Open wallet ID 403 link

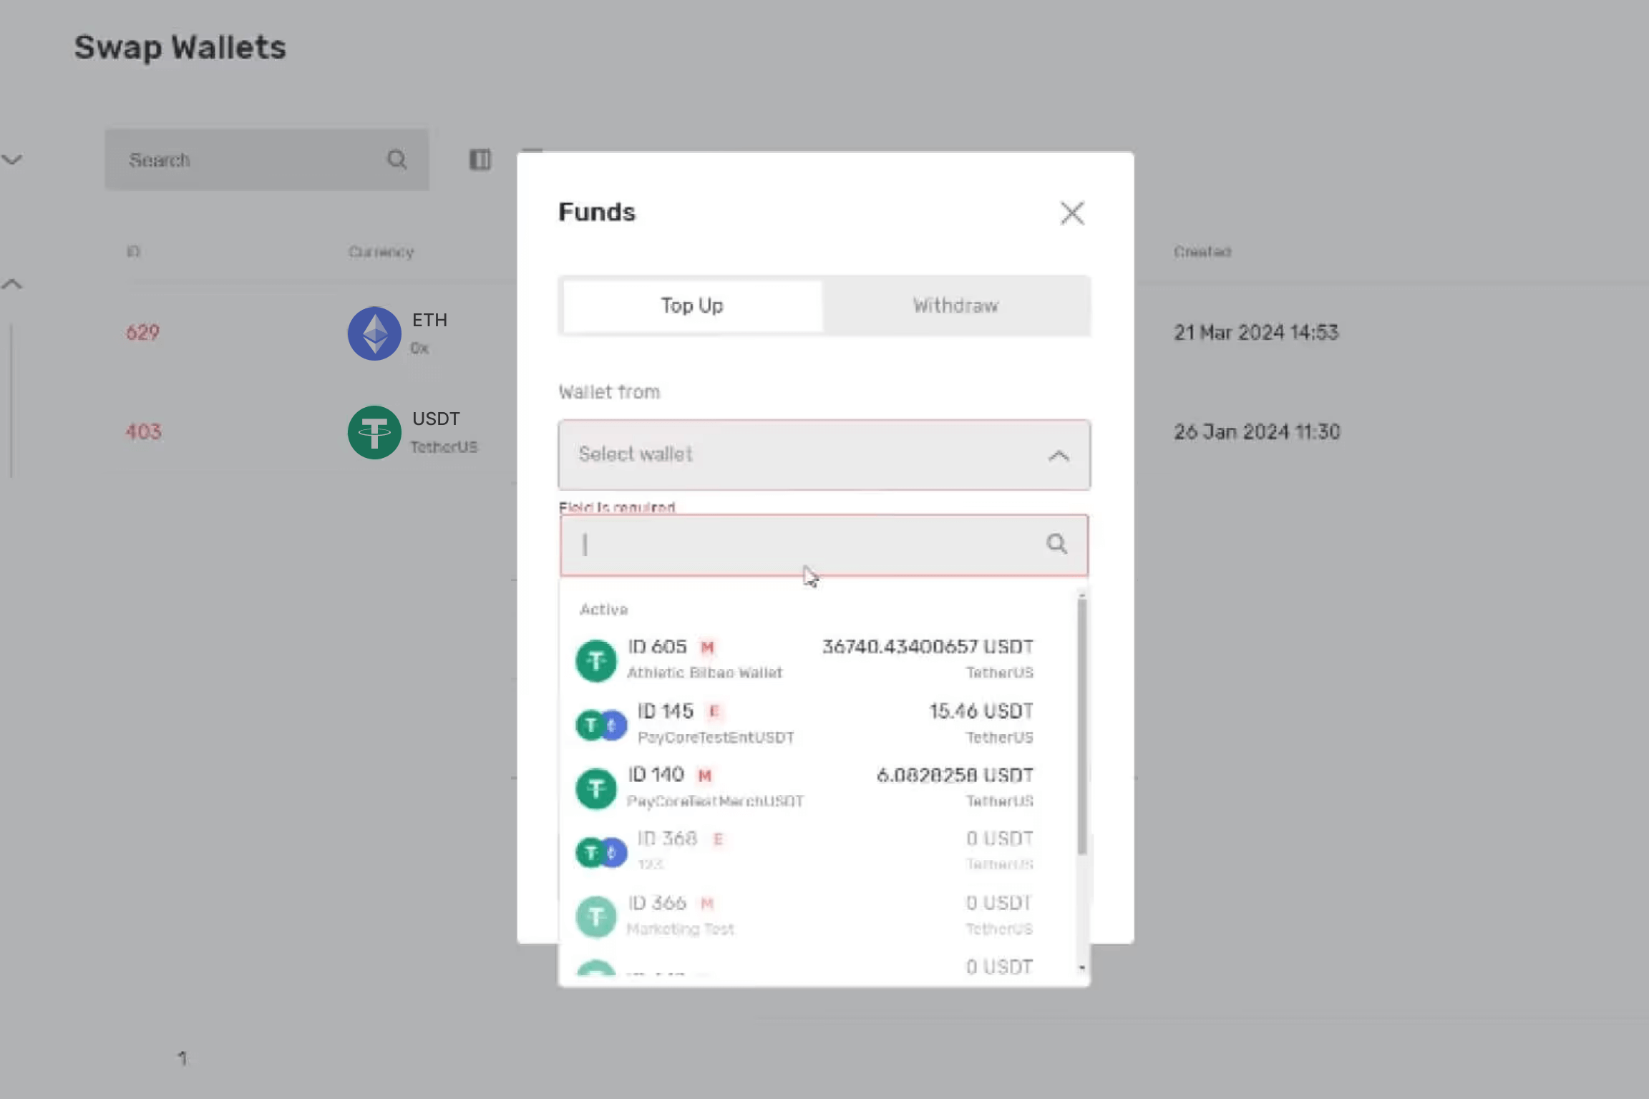tap(143, 432)
